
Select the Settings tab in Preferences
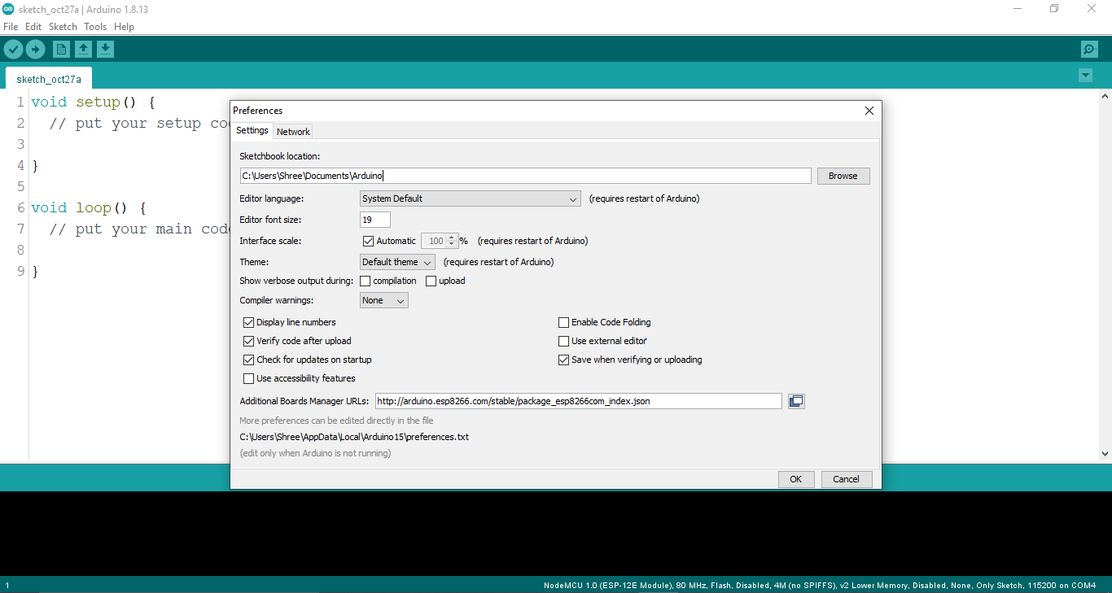[252, 130]
